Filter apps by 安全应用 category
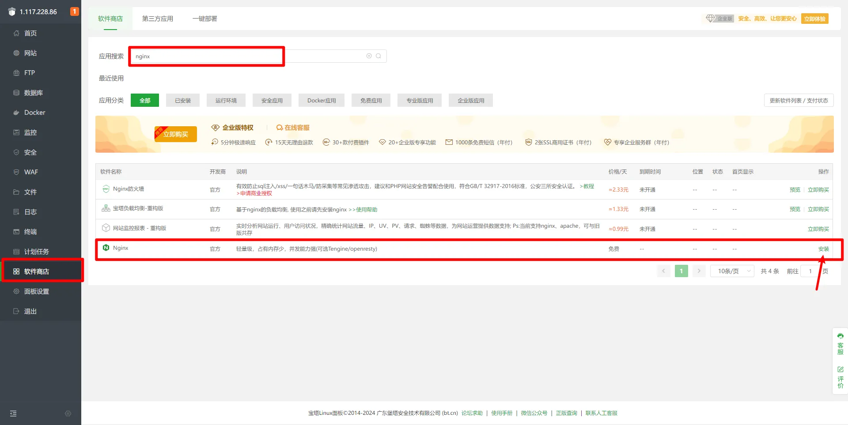This screenshot has width=848, height=425. (272, 101)
